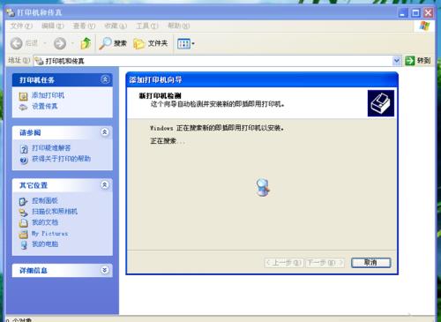Click the printers window title bar icon
The width and height of the screenshot is (441, 322).
pyautogui.click(x=11, y=12)
